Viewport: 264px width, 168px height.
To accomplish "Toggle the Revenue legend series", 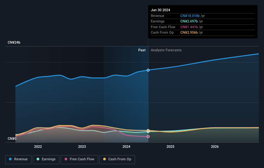I will [x=18, y=159].
